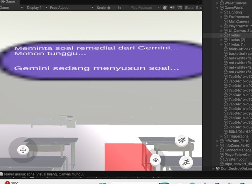
Task: Click the Lighting cube icon
Action: pyautogui.click(x=226, y=12)
